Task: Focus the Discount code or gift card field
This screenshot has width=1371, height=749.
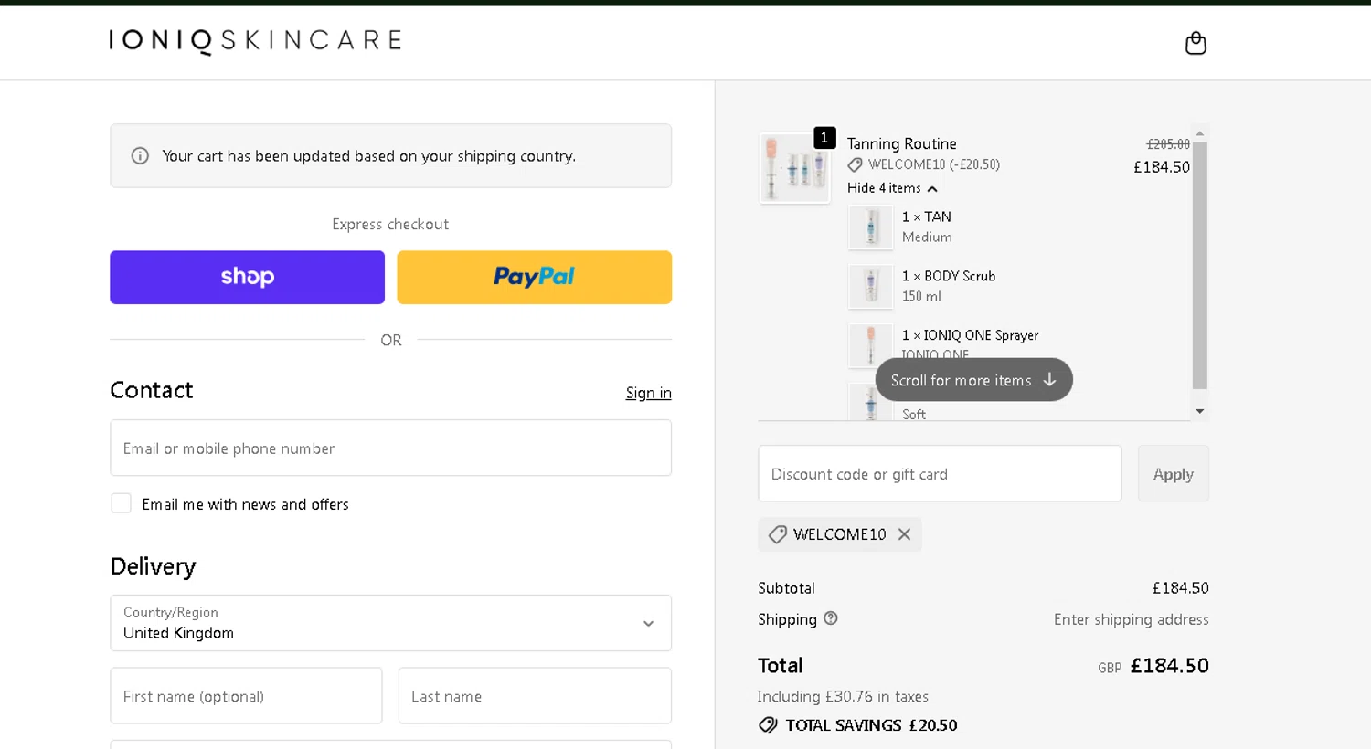Action: (x=940, y=474)
